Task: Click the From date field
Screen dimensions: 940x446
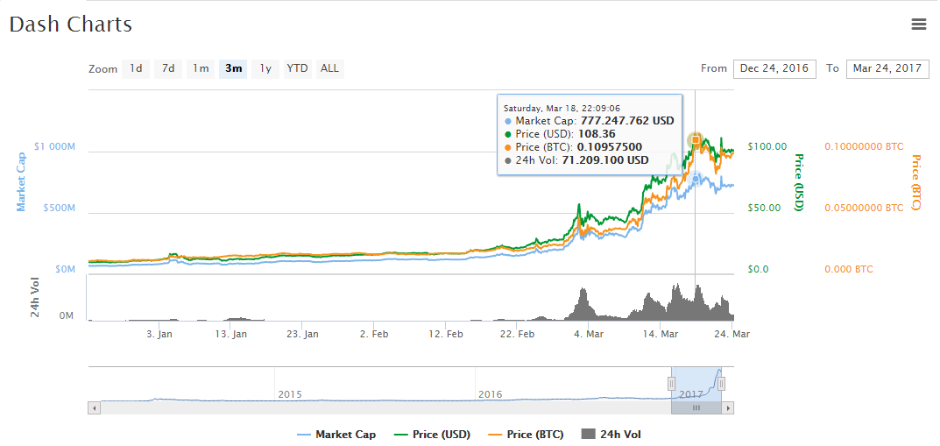Action: point(774,68)
